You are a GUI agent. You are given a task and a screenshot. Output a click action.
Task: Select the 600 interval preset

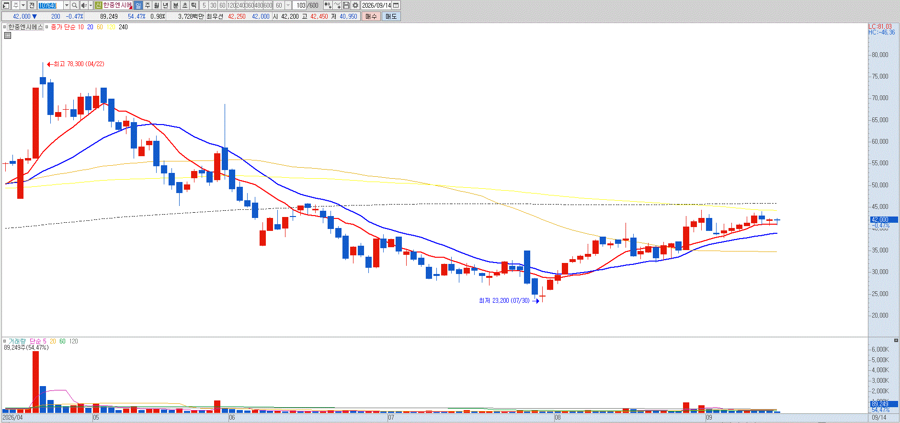coord(268,5)
